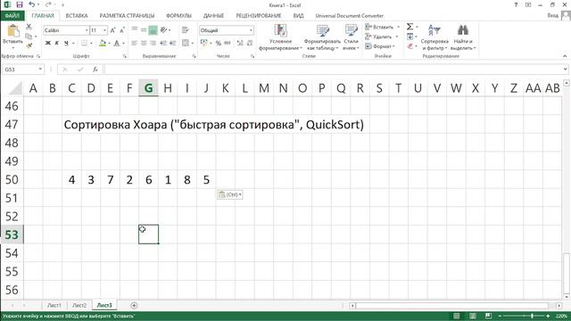Switch to the ВИД tab
Image resolution: width=571 pixels, height=321 pixels.
(x=298, y=16)
